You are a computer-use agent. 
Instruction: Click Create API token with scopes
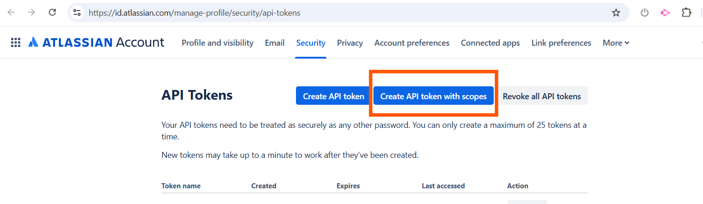pos(433,96)
